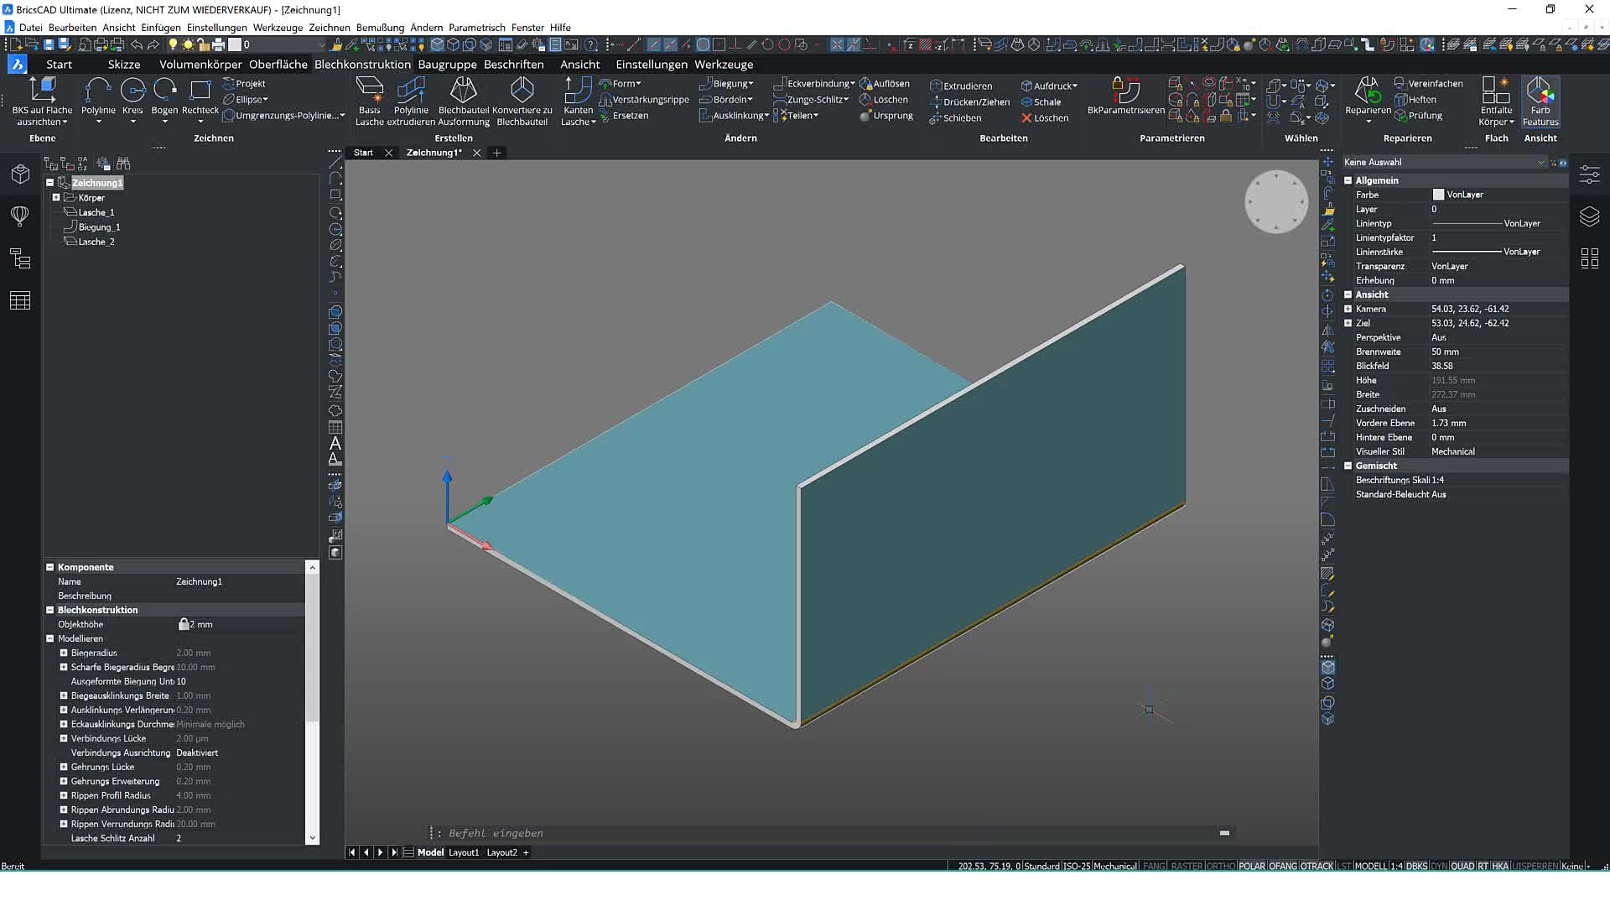Viewport: 1610px width, 906px height.
Task: Select the Rechteck tool
Action: (200, 99)
